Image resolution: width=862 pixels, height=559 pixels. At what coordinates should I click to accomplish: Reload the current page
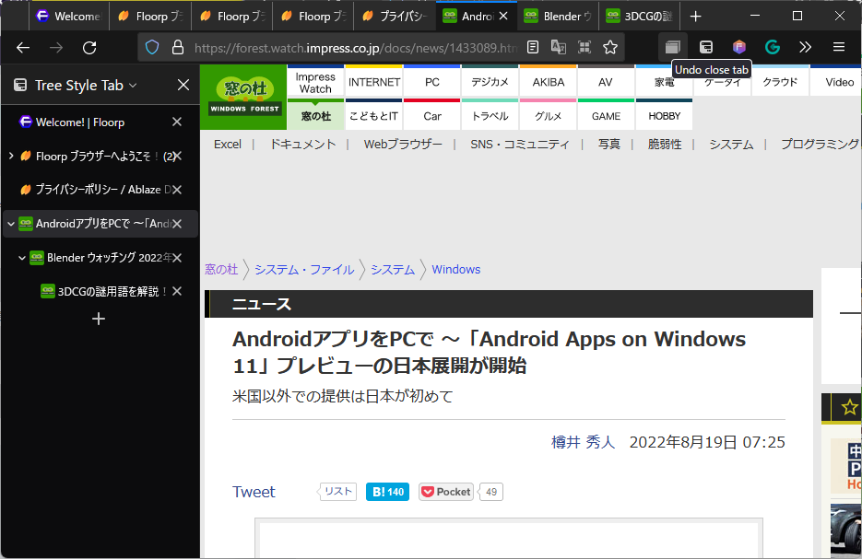tap(89, 47)
